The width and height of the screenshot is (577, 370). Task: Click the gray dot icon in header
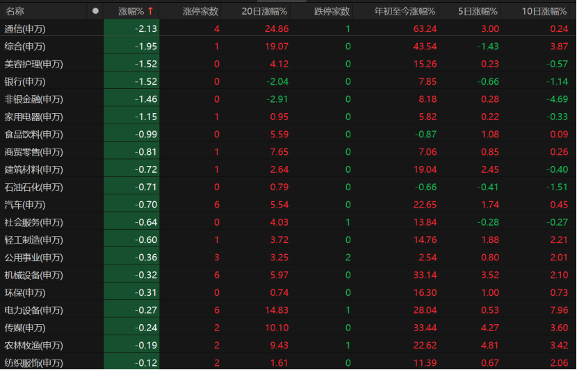tap(95, 11)
